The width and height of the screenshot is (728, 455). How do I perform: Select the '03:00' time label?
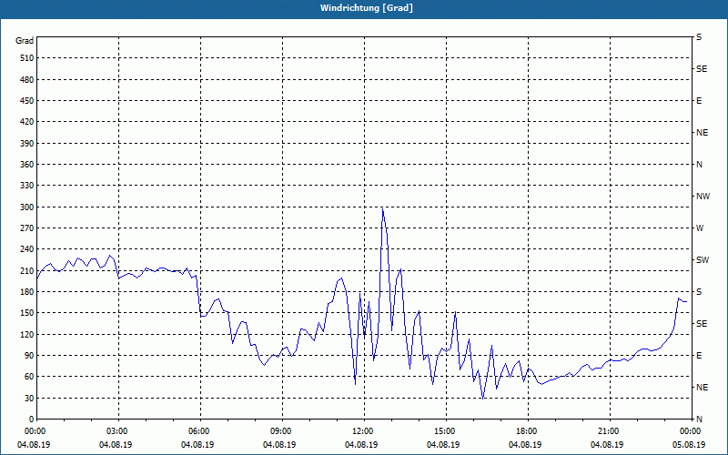point(116,431)
